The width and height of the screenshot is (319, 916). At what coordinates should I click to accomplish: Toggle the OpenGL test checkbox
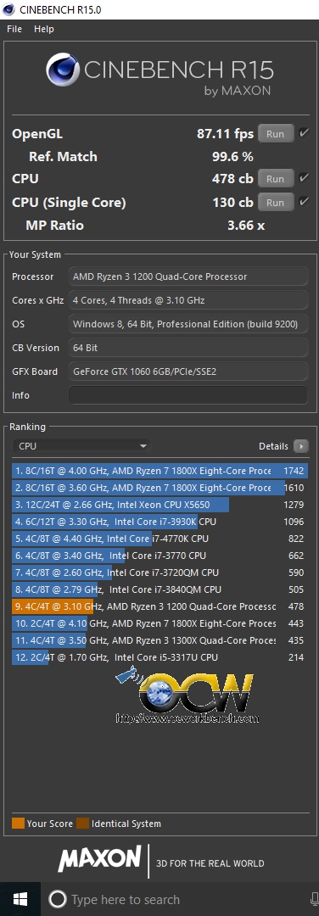(304, 133)
